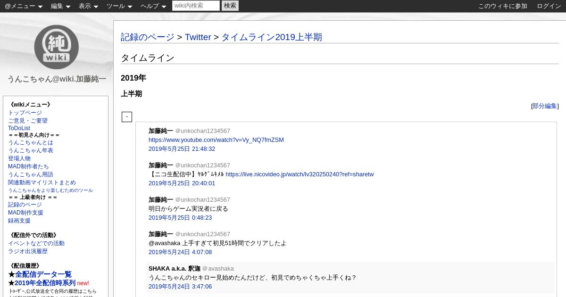Open the 編集 dropdown menu
566x297 pixels.
click(x=60, y=6)
